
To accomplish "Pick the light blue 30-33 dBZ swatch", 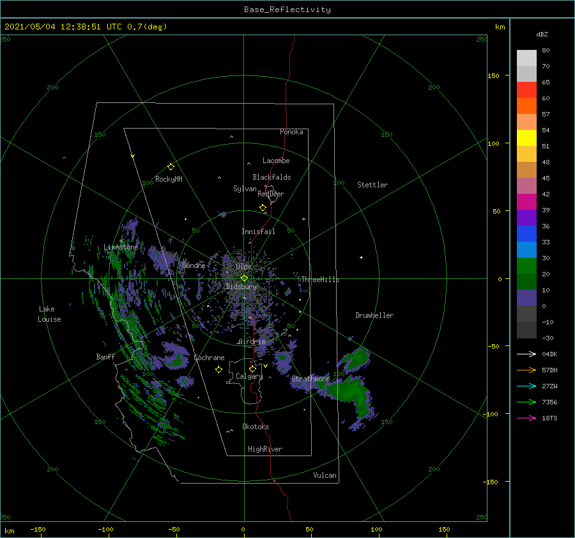I will click(526, 249).
